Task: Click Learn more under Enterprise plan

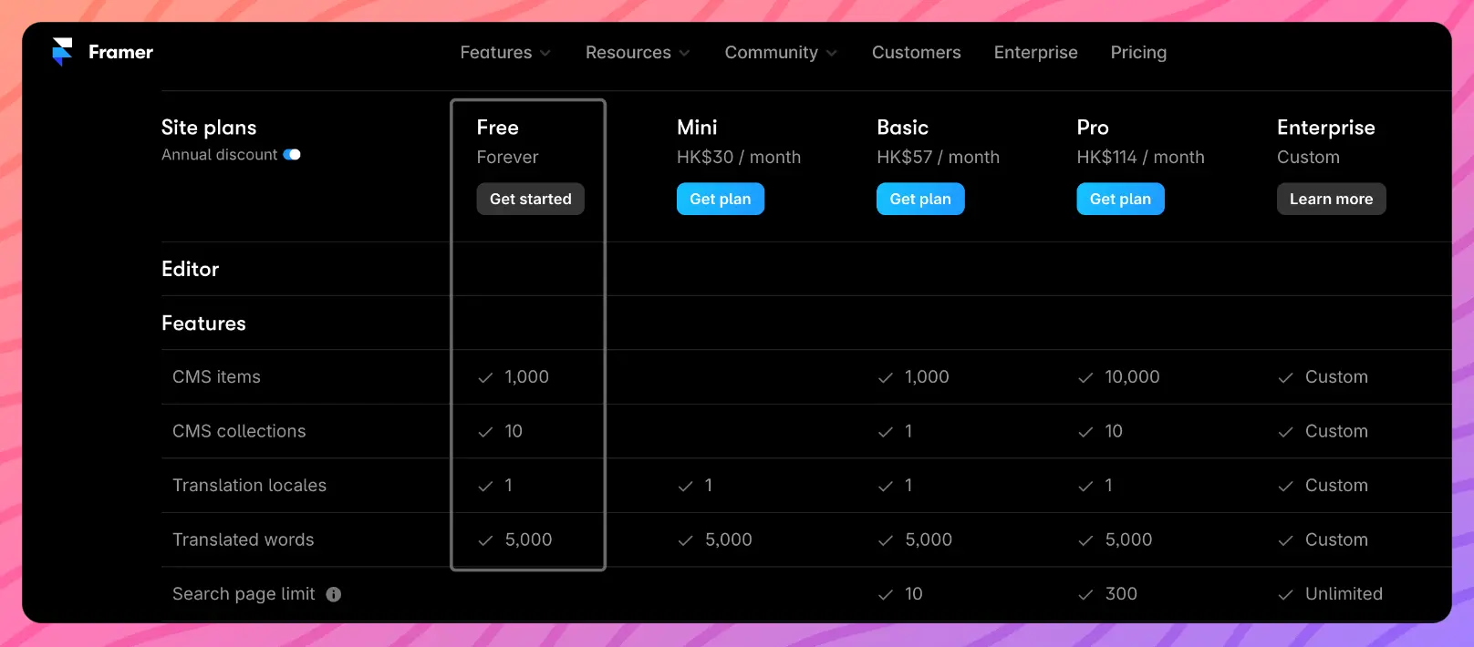Action: click(x=1330, y=199)
